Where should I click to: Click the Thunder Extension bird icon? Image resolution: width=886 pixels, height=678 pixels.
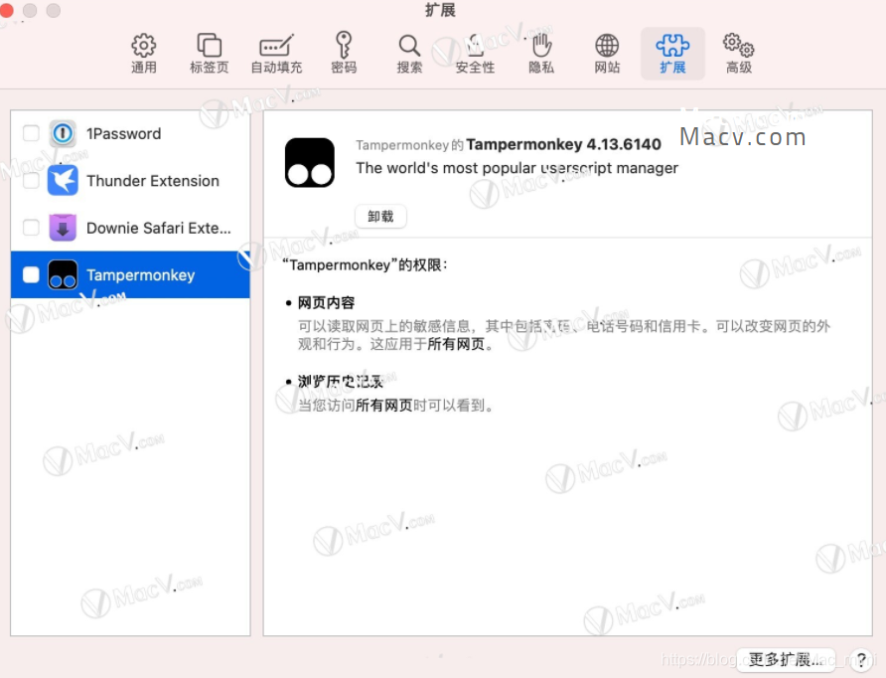click(x=63, y=180)
